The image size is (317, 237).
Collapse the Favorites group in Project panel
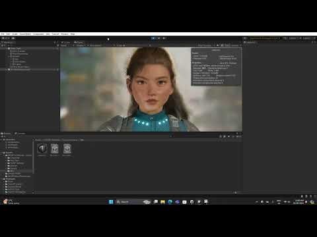(1, 140)
